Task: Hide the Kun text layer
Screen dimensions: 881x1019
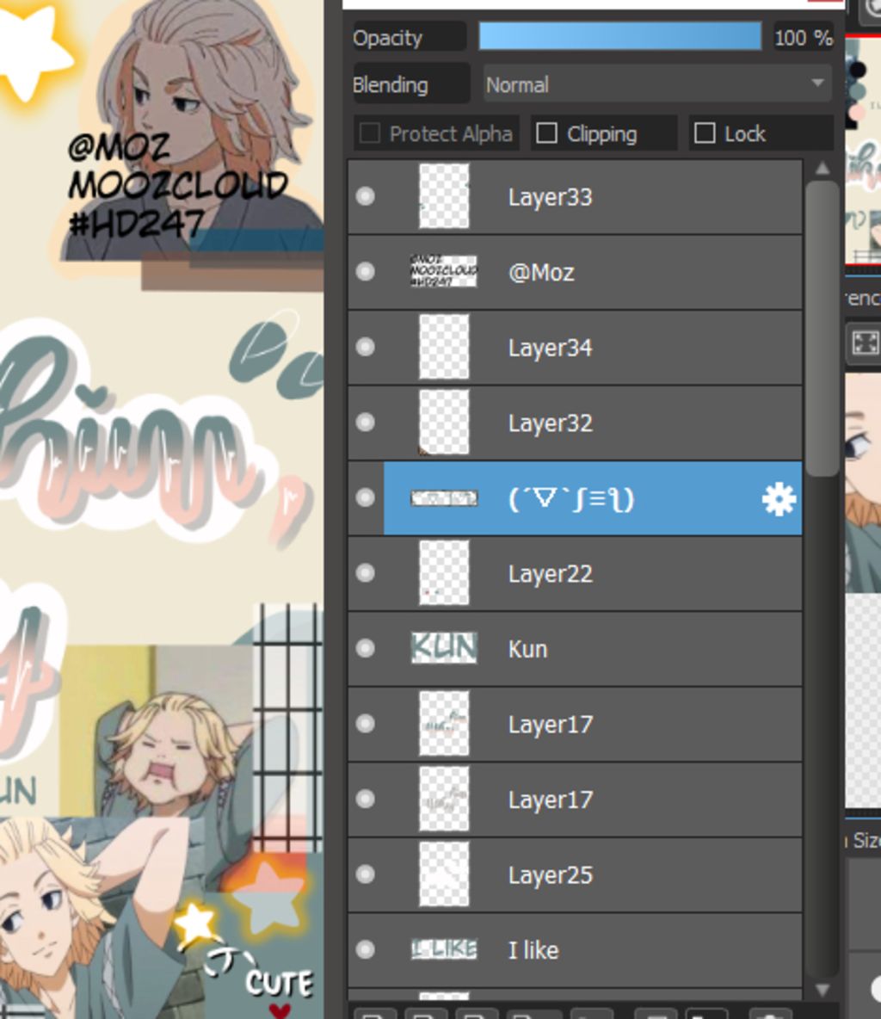Action: [x=366, y=649]
